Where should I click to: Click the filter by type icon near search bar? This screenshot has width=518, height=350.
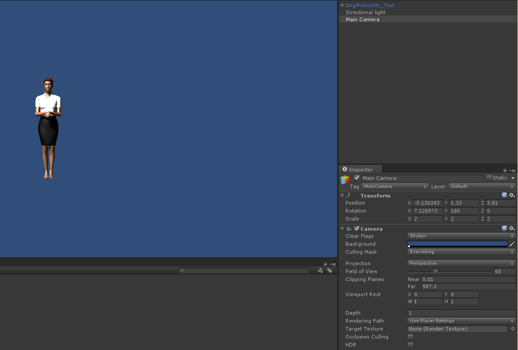click(321, 270)
